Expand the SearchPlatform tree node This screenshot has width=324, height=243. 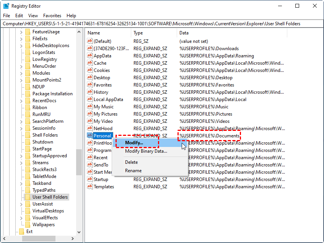tap(21, 122)
